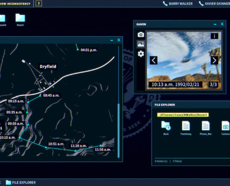Open settings gear in Ganon window

(141, 54)
